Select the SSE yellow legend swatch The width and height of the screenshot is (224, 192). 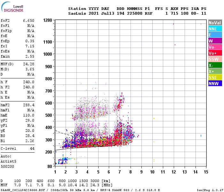[215, 77]
